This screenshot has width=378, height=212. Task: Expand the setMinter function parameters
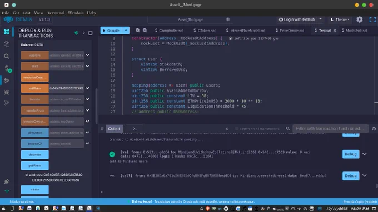tap(87, 88)
